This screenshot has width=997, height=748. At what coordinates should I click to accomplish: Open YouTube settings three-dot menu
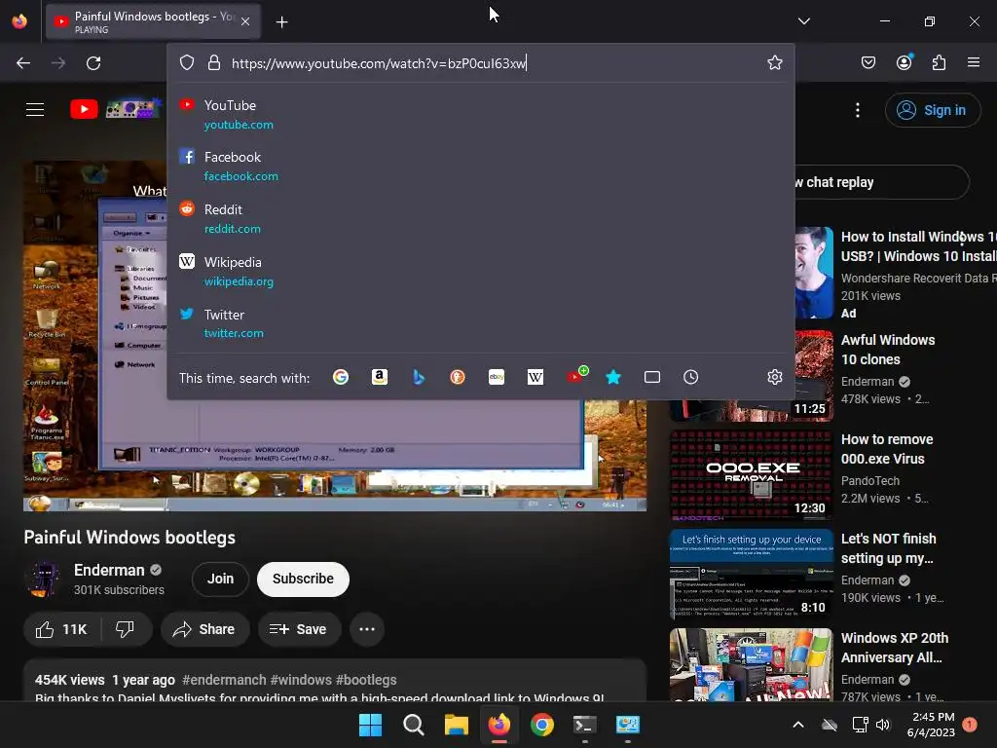click(858, 110)
